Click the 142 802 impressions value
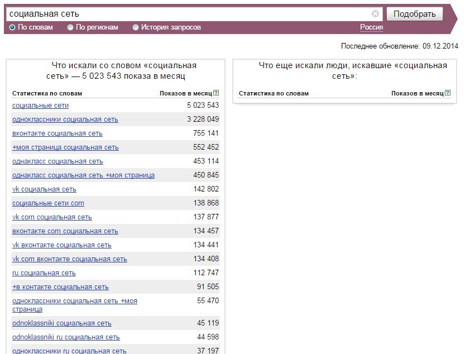Screen dimensions: 465x354 click(206, 189)
